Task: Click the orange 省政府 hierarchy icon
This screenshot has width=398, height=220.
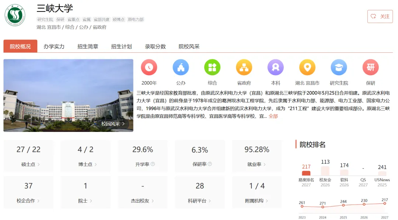Action: (244, 67)
